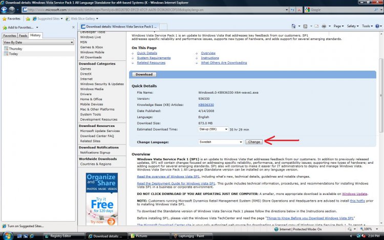Image resolution: width=384 pixels, height=240 pixels.
Task: Click the Download button
Action: [144, 74]
